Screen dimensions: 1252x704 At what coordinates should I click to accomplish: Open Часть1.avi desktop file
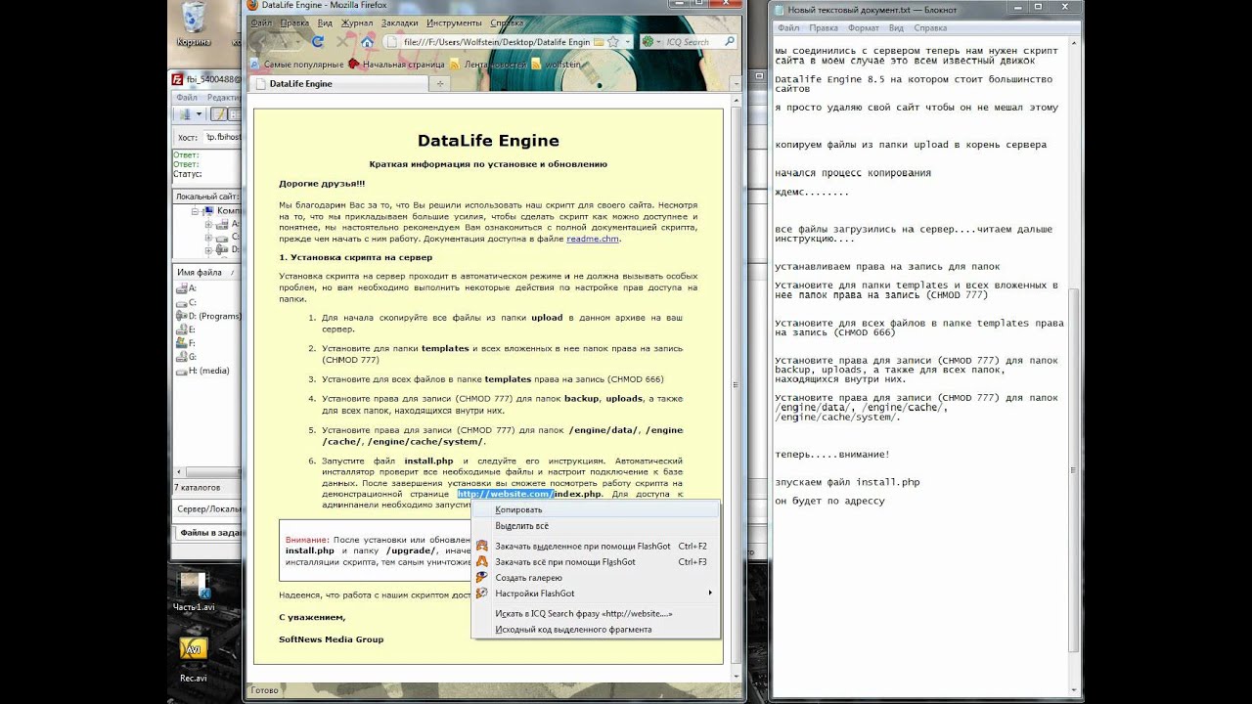click(194, 593)
